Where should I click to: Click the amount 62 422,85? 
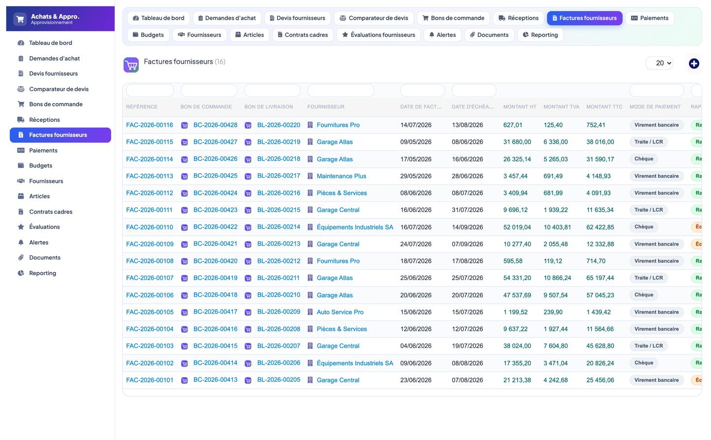(x=600, y=227)
